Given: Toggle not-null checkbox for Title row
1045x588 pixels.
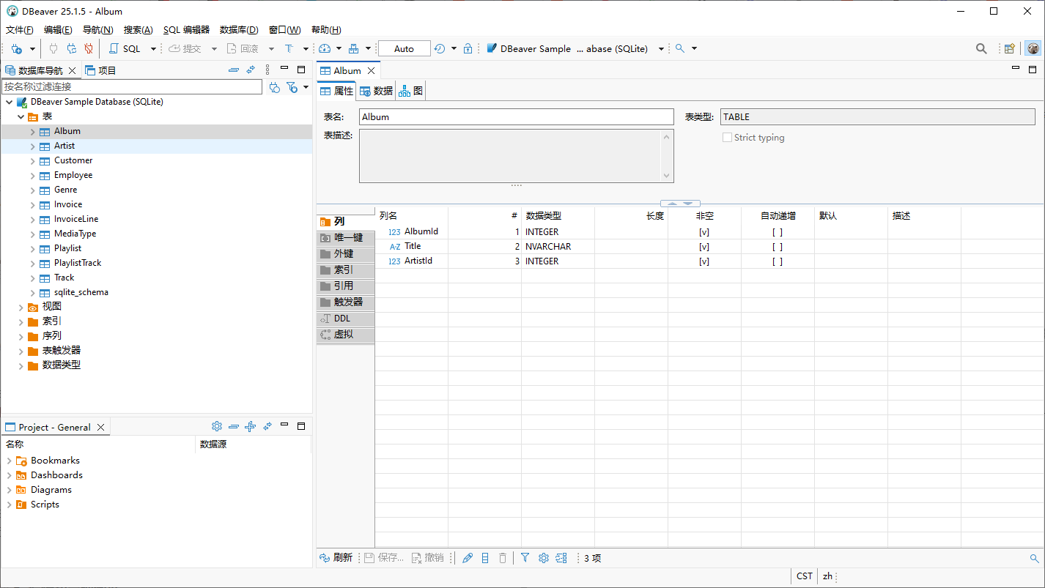Looking at the screenshot, I should coord(704,247).
